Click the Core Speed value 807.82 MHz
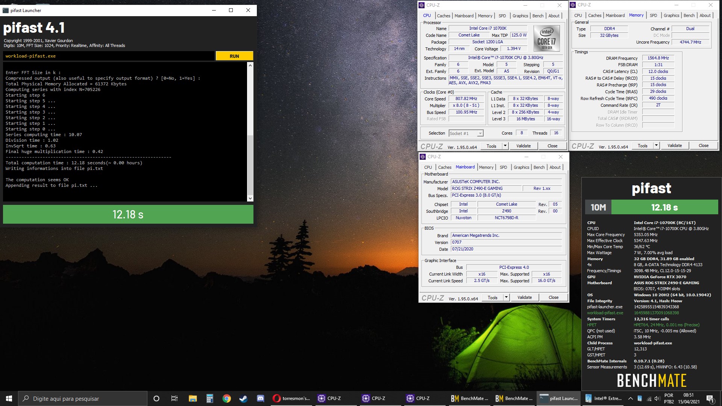 click(x=466, y=99)
